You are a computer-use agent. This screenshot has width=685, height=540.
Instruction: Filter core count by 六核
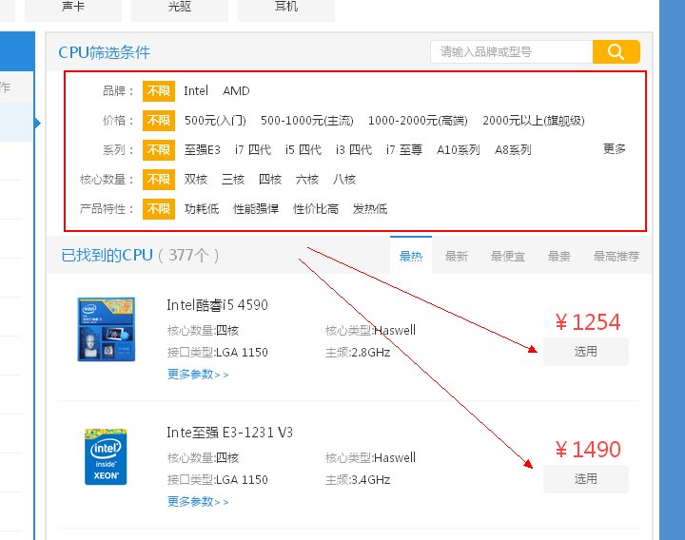pyautogui.click(x=307, y=180)
